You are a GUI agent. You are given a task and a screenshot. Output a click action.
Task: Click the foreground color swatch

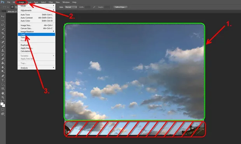click(2, 104)
